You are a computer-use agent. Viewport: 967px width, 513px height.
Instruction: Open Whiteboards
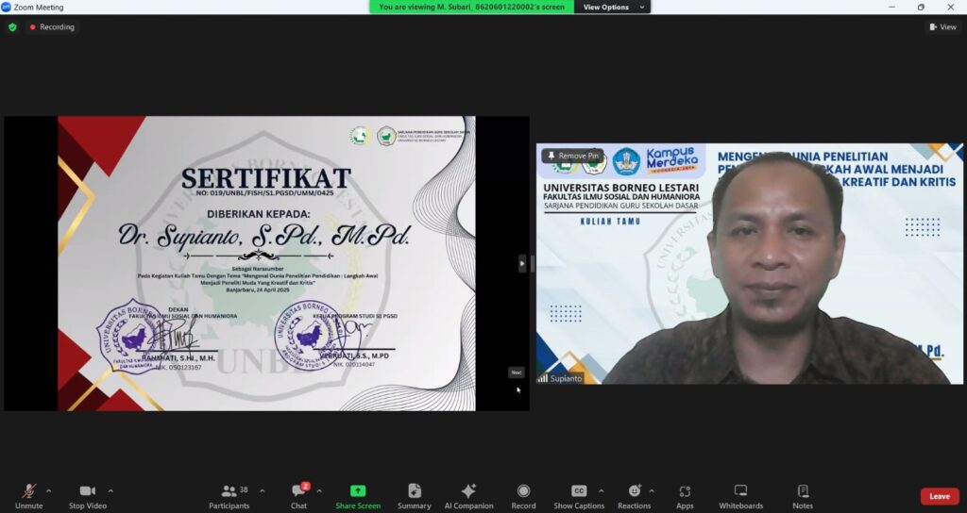[x=740, y=496]
